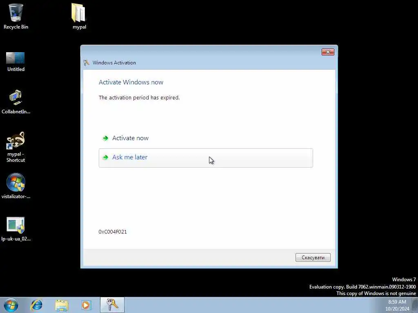Click the Activate now option
Viewport: 418px width, 313px height.
pos(206,138)
